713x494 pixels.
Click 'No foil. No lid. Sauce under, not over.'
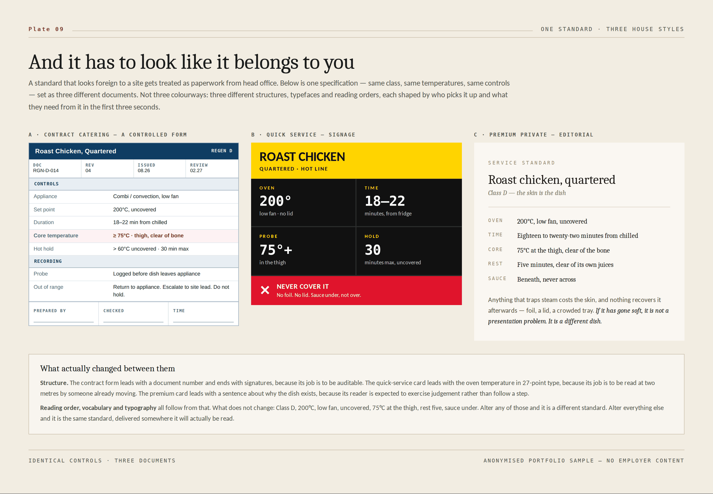coord(319,295)
